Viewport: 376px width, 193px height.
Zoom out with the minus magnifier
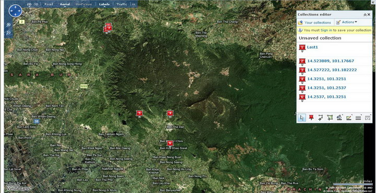[x=9, y=32]
